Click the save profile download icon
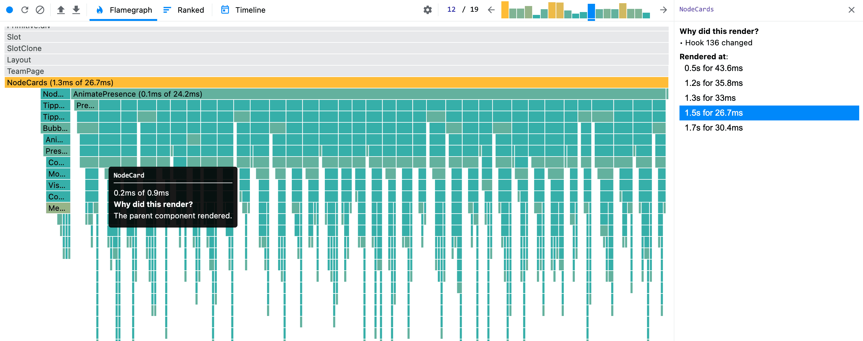 tap(76, 10)
